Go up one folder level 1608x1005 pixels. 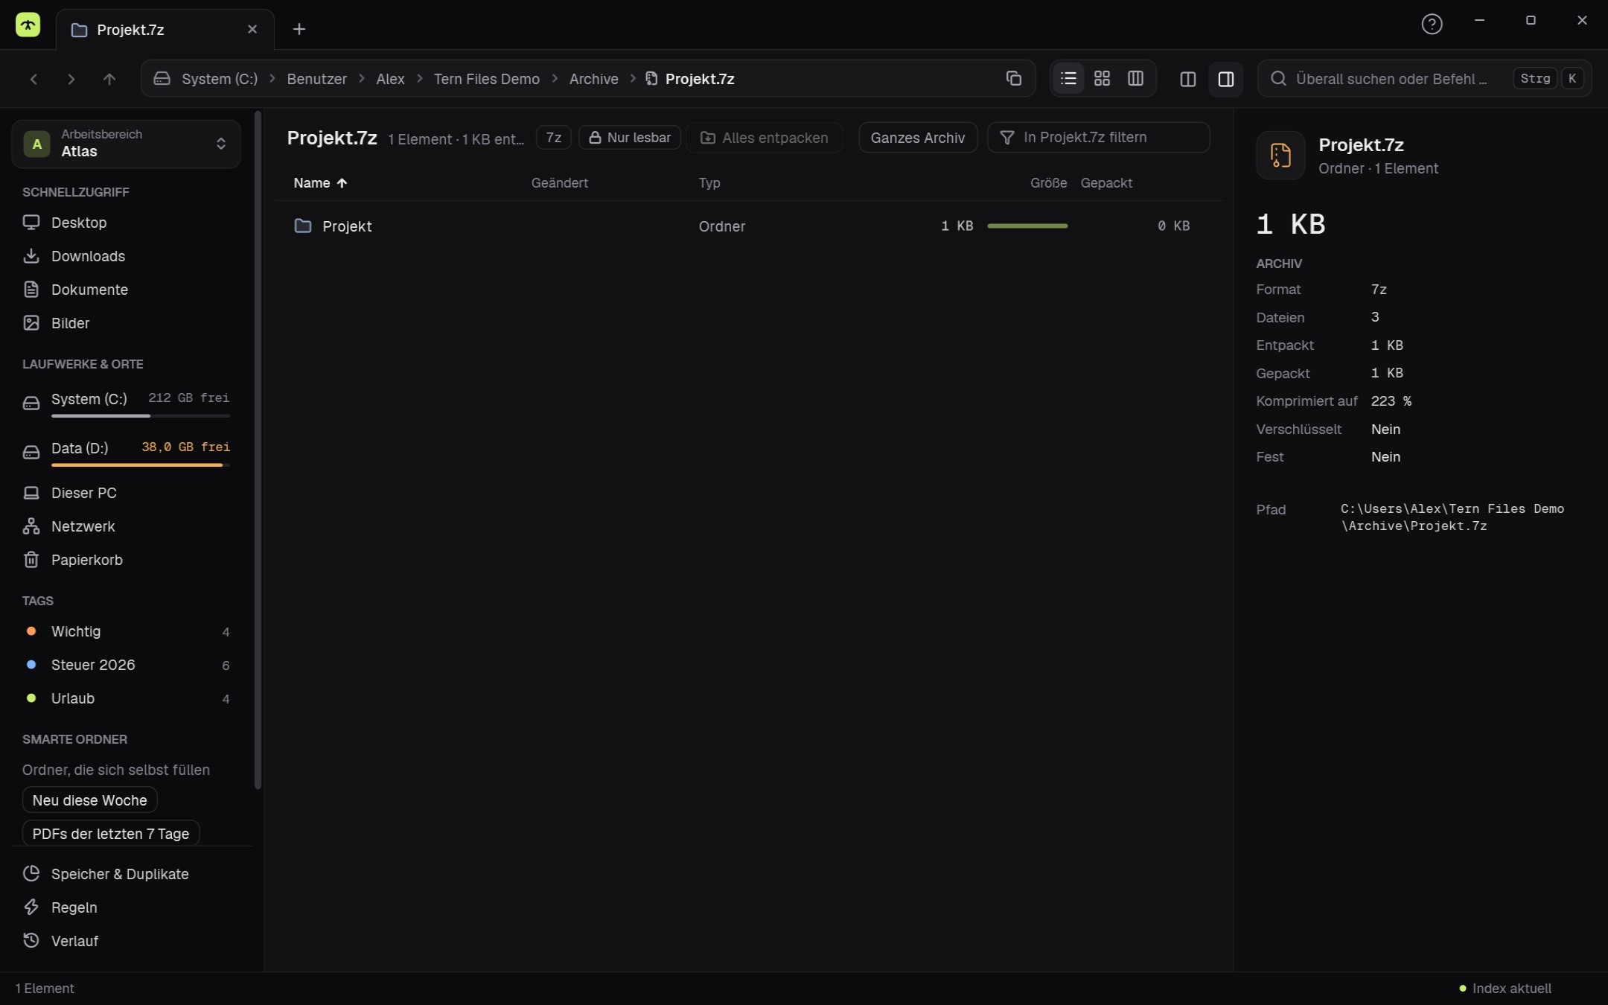[109, 79]
